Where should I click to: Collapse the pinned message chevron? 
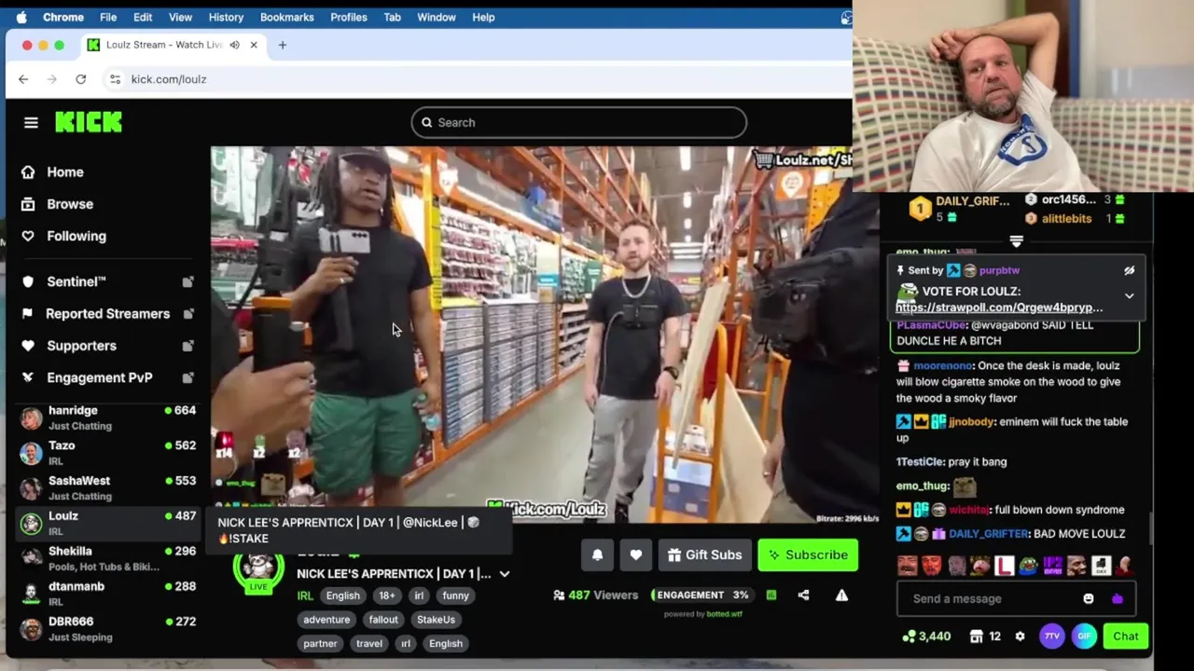click(x=1129, y=296)
